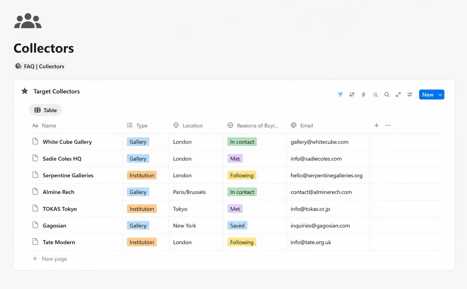This screenshot has width=467, height=289.
Task: Click hello@serpentinegalleries.org email cell
Action: pos(326,175)
